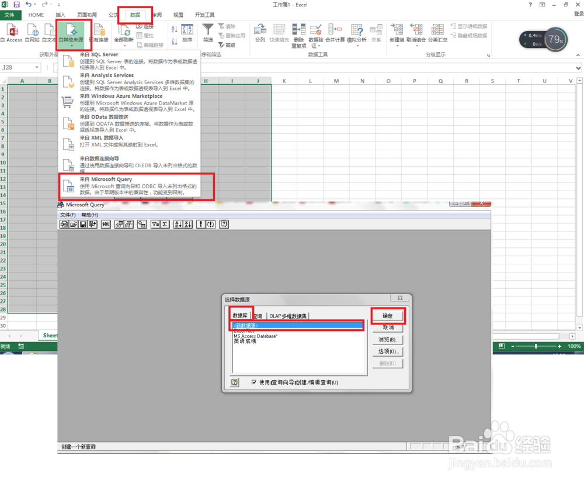The height and width of the screenshot is (483, 584).
Task: Expand What-If Analysis (模拟分析) dropdown
Action: 357,46
